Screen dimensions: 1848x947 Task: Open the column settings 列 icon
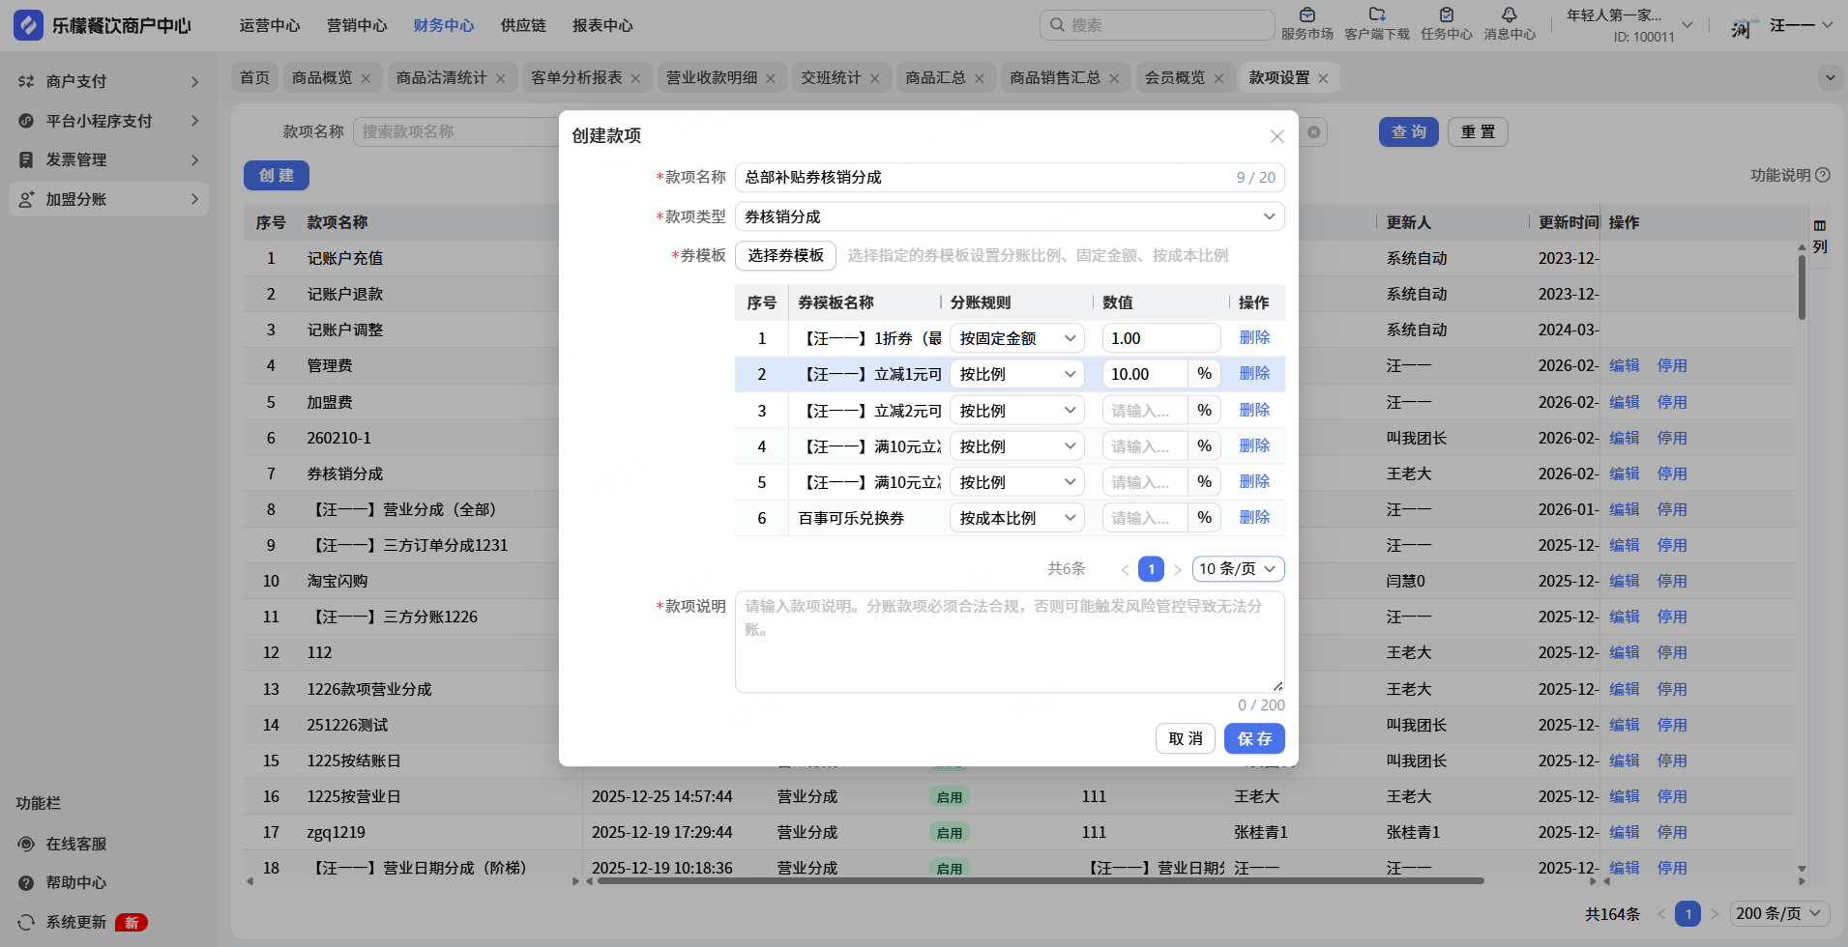click(x=1820, y=226)
